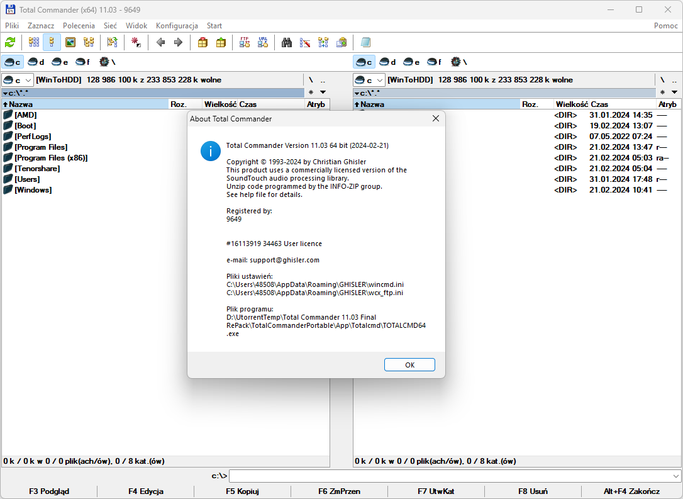Sort right panel by Czas column header

pyautogui.click(x=623, y=104)
